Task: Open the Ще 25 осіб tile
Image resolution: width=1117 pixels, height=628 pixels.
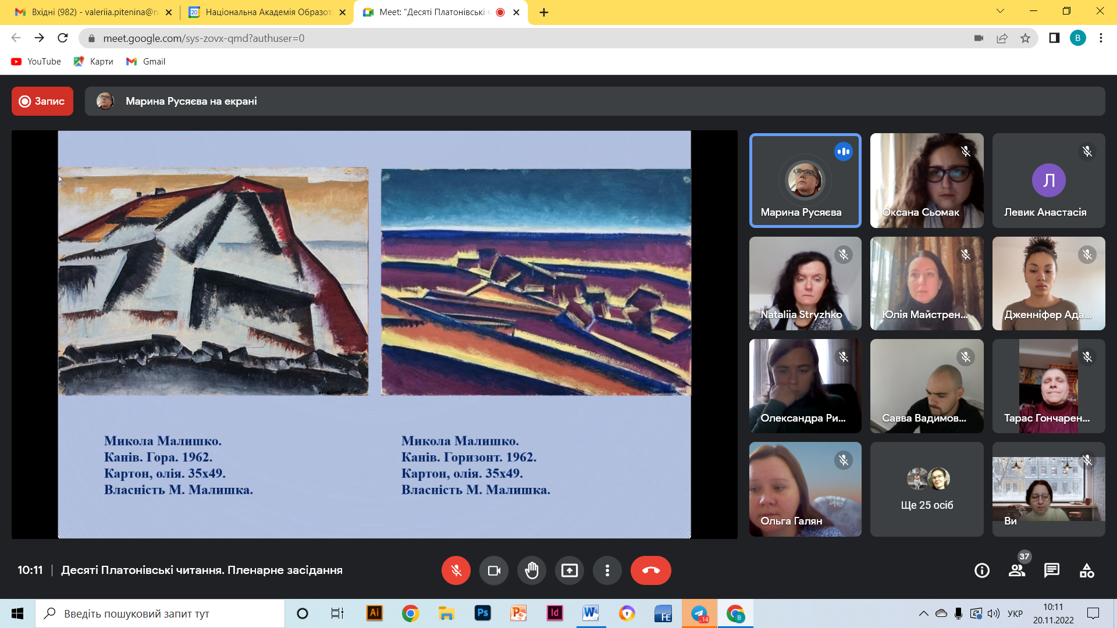Action: click(x=927, y=489)
